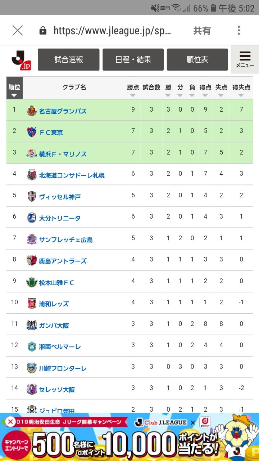
Task: Sort table by 勝点 column arrow
Action: coord(133,95)
